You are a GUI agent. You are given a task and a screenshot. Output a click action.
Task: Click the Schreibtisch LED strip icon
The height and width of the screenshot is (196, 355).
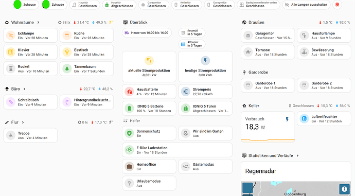(11, 102)
